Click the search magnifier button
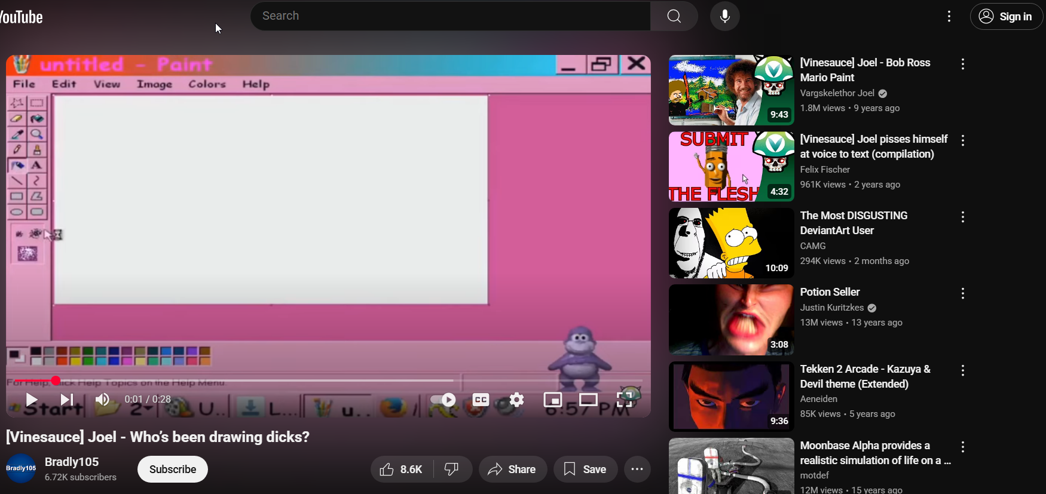1046x494 pixels. pos(674,16)
